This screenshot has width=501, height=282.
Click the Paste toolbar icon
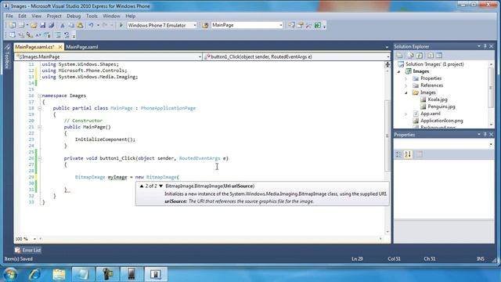80,25
